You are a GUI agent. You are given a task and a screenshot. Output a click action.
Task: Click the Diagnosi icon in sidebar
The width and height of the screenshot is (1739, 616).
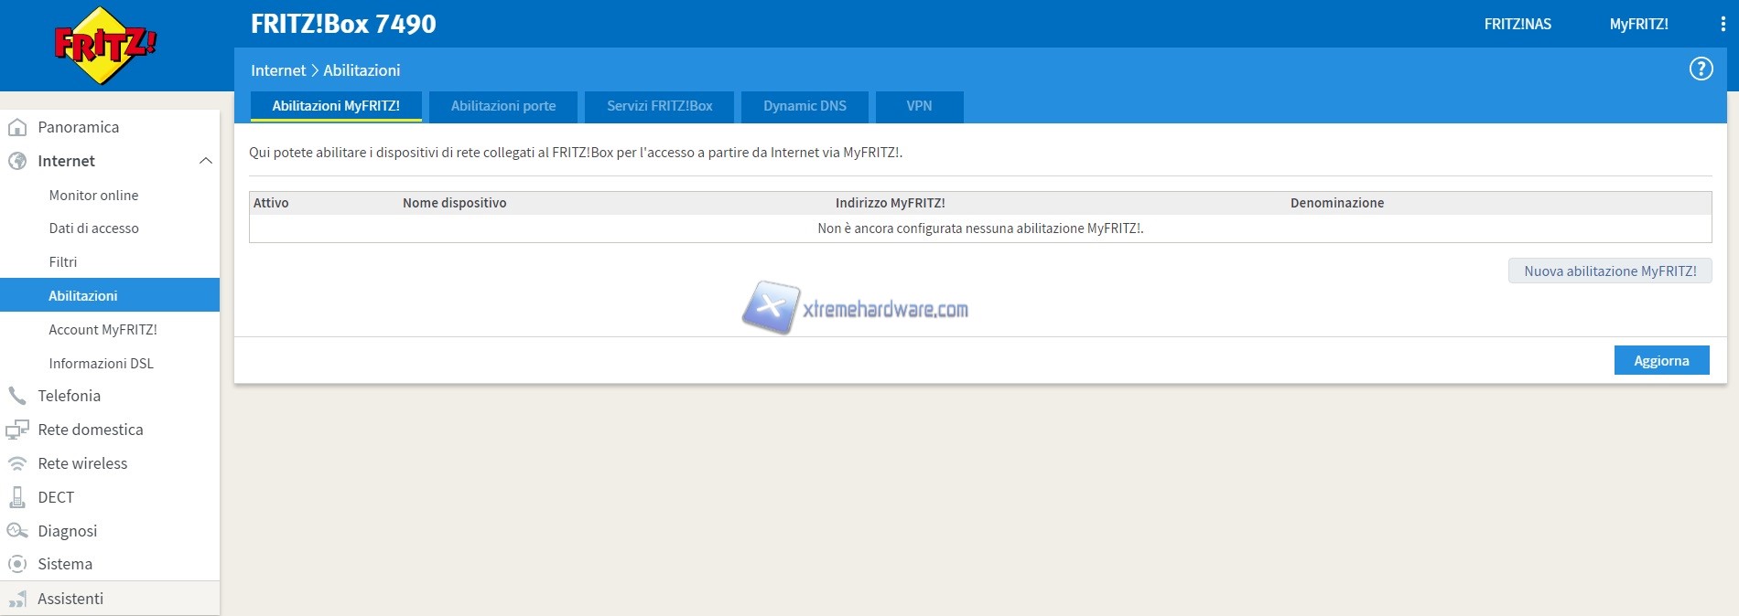pyautogui.click(x=17, y=531)
